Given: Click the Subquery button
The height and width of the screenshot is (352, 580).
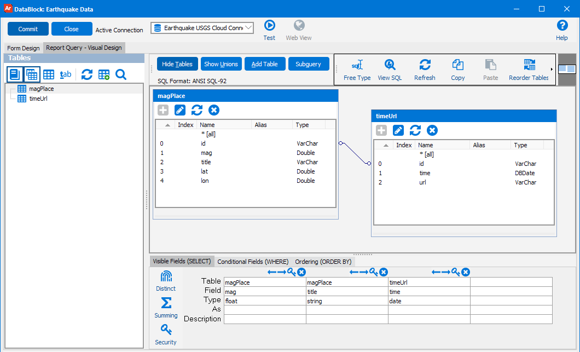Looking at the screenshot, I should tap(309, 64).
